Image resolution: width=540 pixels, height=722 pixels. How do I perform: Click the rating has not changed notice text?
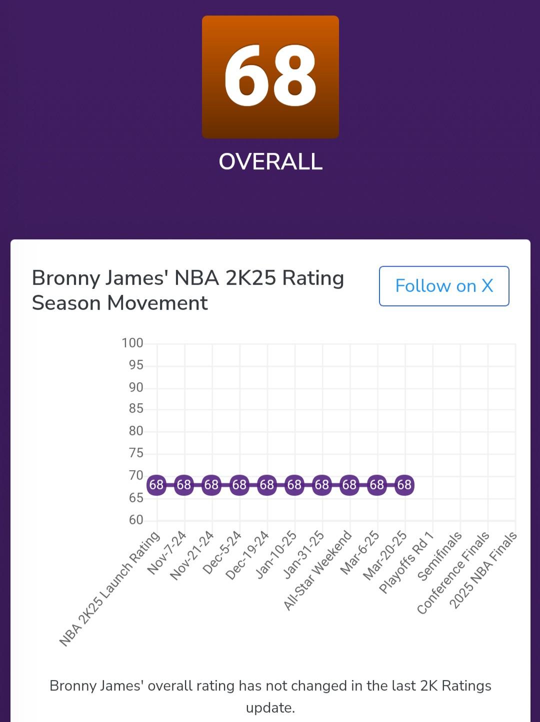click(270, 697)
